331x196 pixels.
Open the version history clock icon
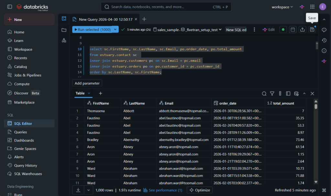click(x=324, y=40)
